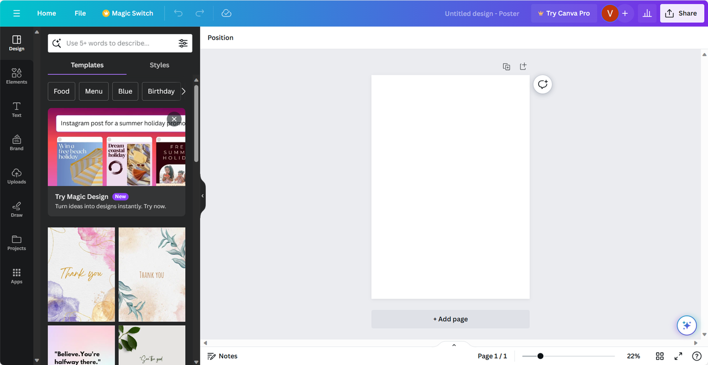Screen dimensions: 708x365
Task: Switch to the Templates tab
Action: click(87, 65)
